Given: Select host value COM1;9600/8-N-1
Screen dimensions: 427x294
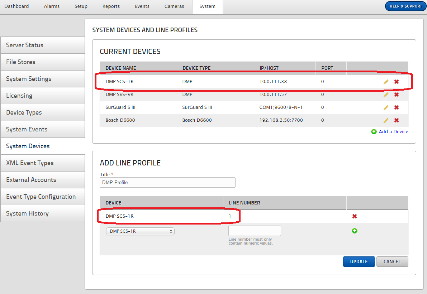Looking at the screenshot, I should click(x=281, y=107).
